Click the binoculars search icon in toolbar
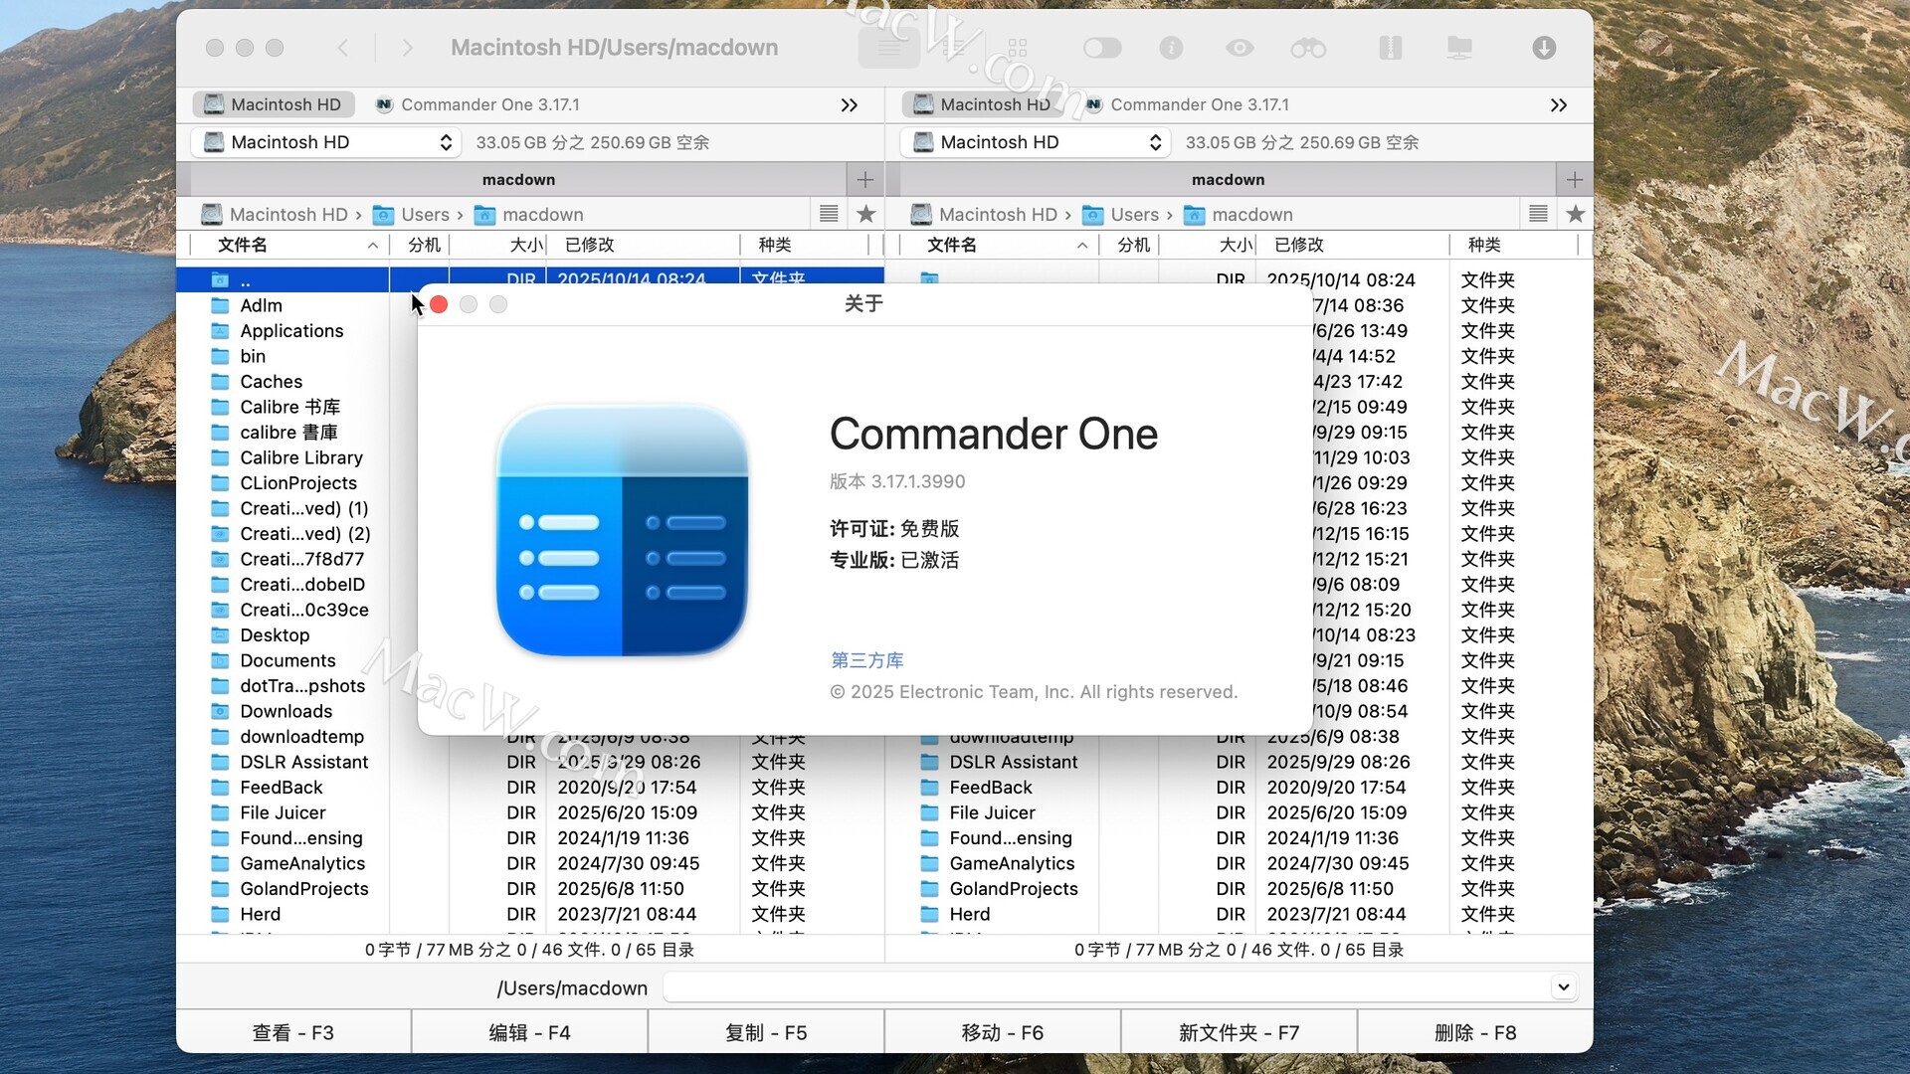The width and height of the screenshot is (1910, 1074). (x=1307, y=48)
